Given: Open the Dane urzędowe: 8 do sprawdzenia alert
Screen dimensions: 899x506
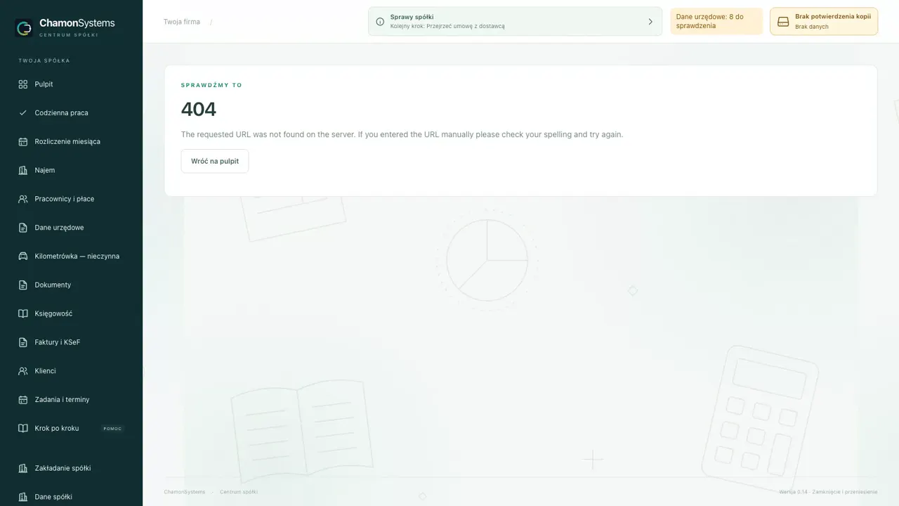Looking at the screenshot, I should (x=716, y=21).
